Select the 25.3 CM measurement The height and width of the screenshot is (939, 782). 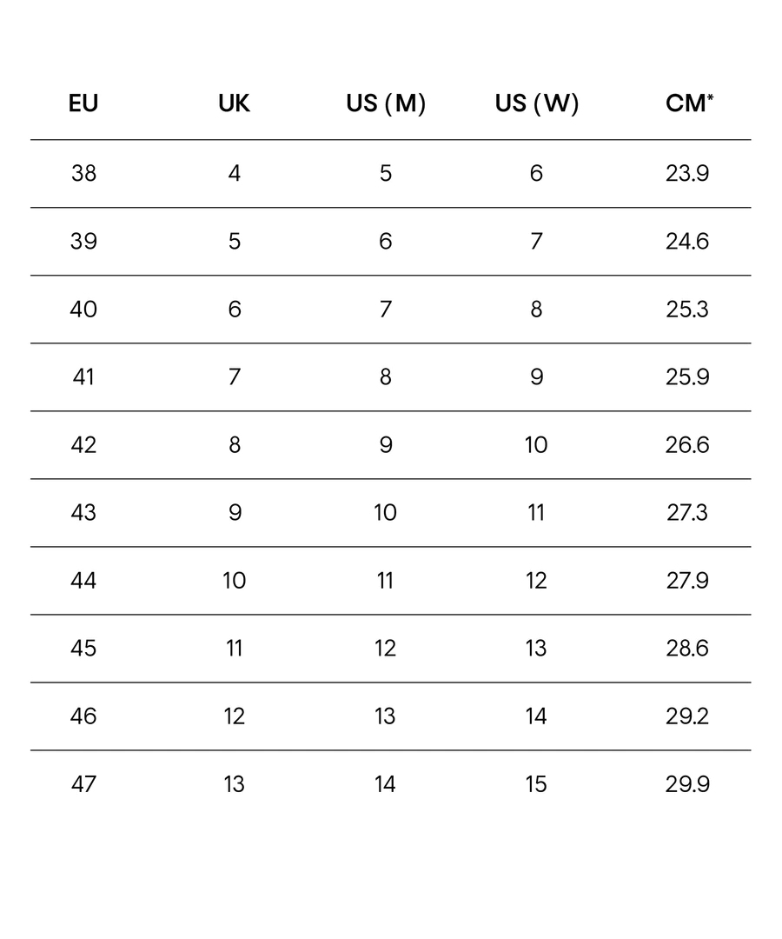coord(687,309)
